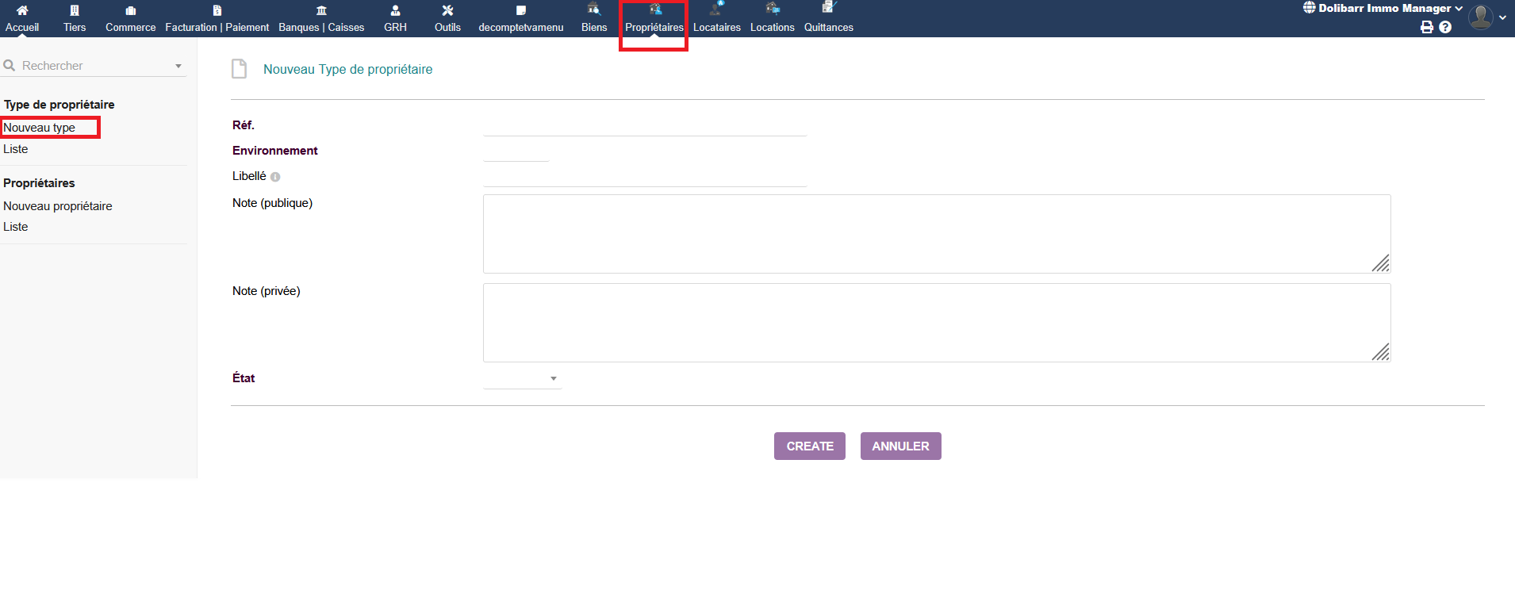This screenshot has width=1515, height=613.
Task: Open the GRH person icon
Action: point(395,10)
